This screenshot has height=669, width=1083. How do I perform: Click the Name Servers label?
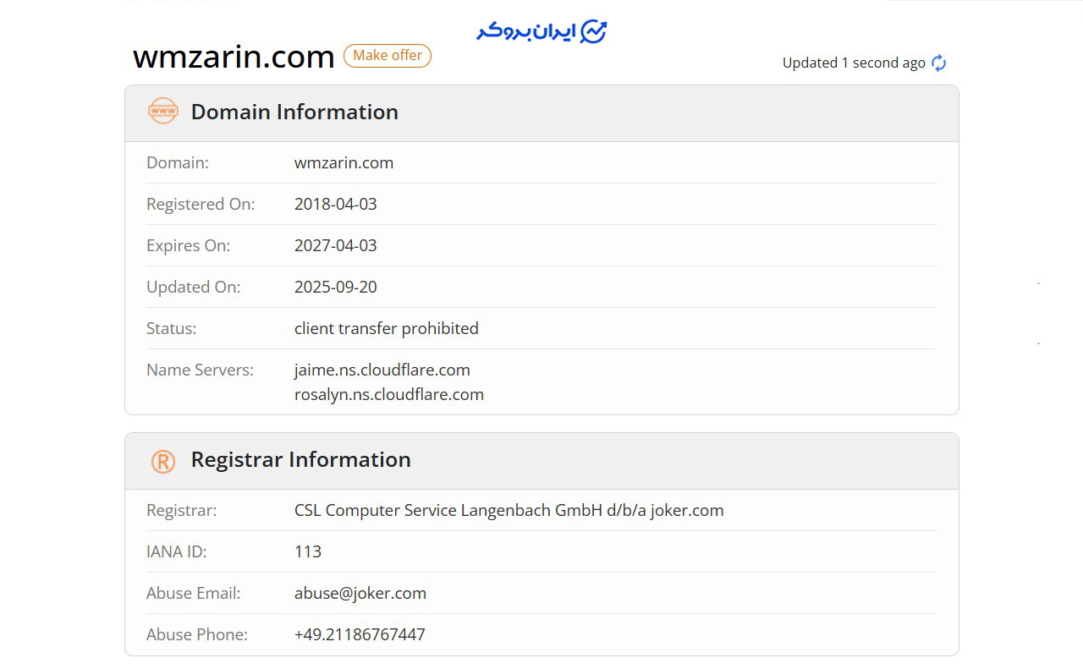click(200, 370)
